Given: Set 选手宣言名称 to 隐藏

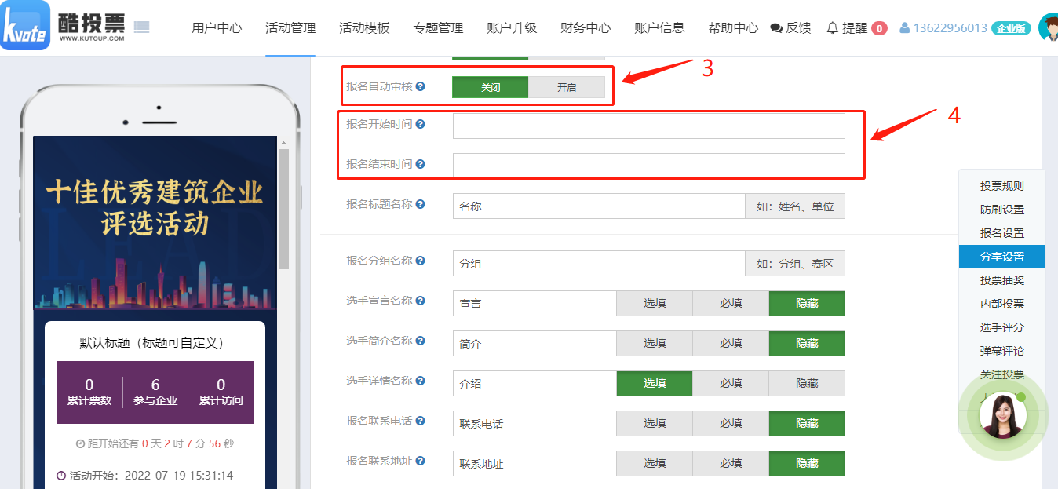Looking at the screenshot, I should point(807,303).
